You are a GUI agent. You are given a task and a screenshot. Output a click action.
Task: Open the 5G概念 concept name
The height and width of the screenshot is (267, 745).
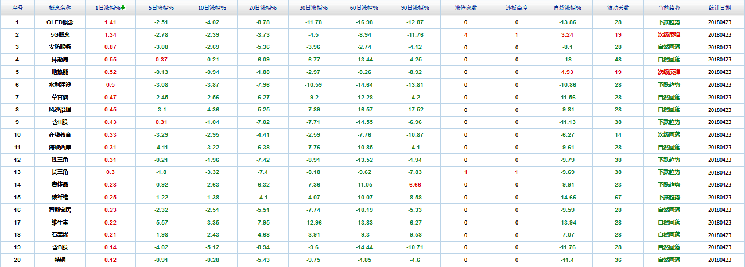pyautogui.click(x=60, y=34)
